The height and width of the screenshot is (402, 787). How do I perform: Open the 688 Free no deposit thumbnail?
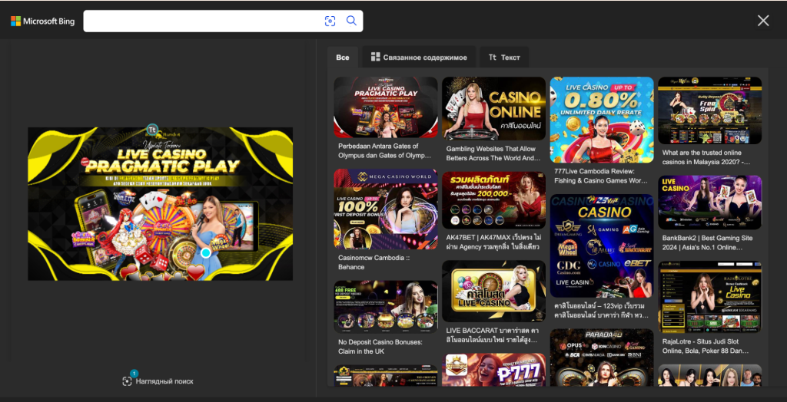(386, 307)
